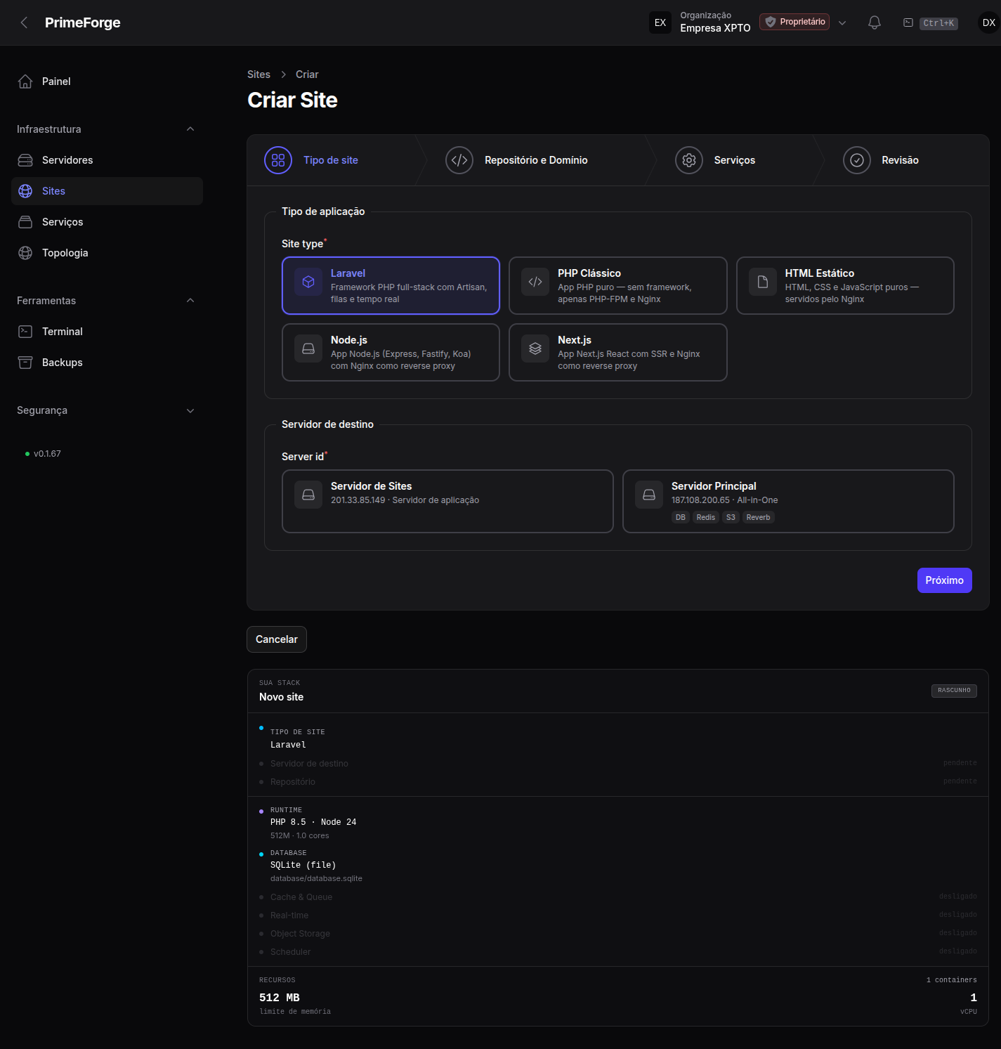Select Next.js site type

617,352
